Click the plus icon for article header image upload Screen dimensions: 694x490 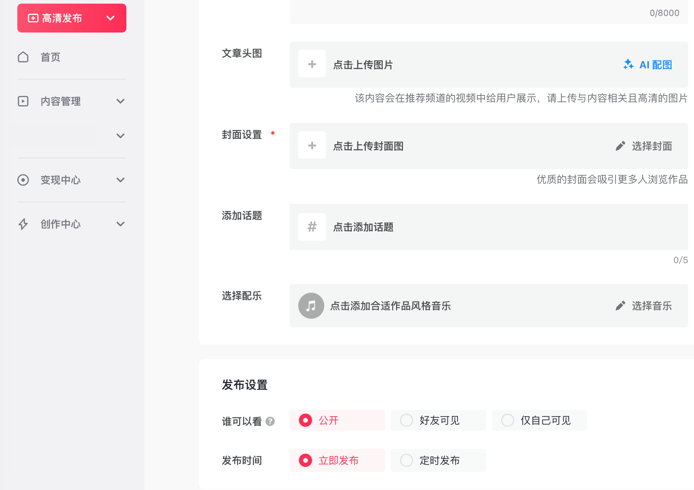(312, 64)
